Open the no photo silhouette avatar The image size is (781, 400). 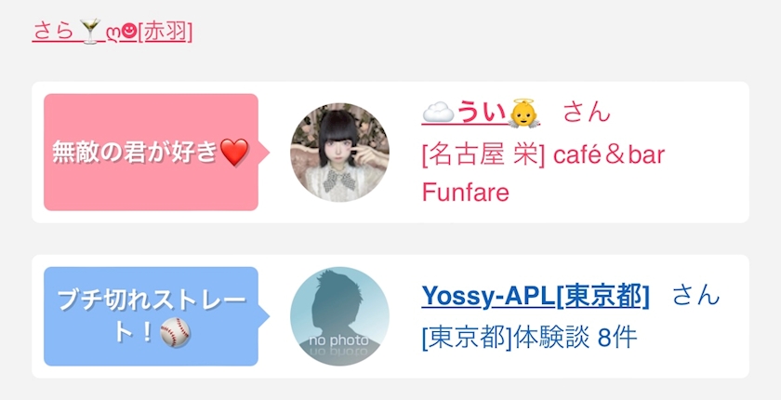pyautogui.click(x=339, y=316)
